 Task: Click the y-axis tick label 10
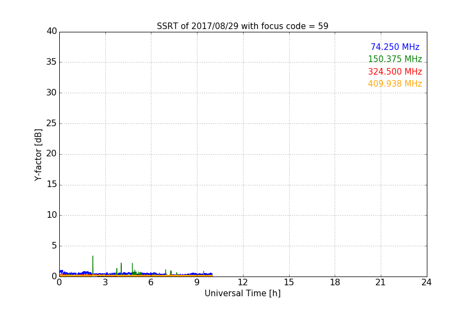pos(52,215)
